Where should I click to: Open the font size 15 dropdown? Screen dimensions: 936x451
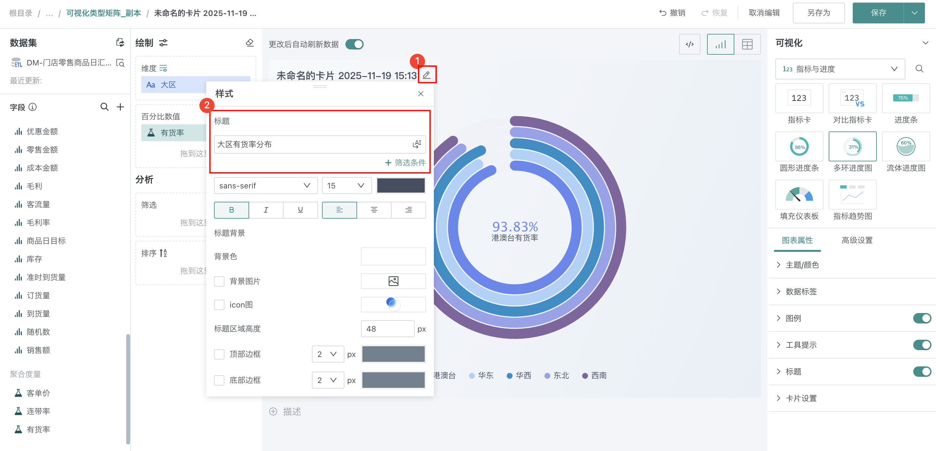point(346,186)
